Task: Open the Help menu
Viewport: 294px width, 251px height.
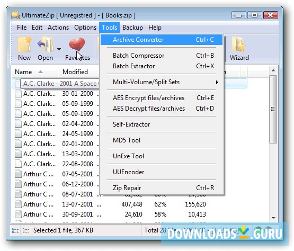Action: point(155,28)
